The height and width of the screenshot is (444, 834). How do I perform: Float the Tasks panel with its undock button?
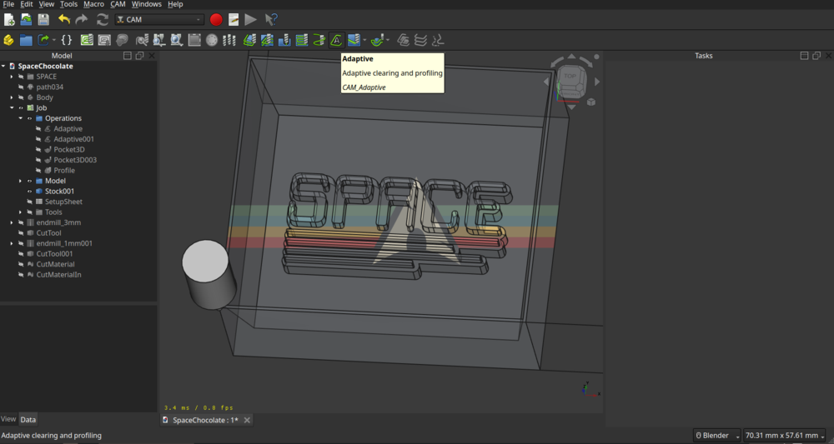pyautogui.click(x=816, y=56)
